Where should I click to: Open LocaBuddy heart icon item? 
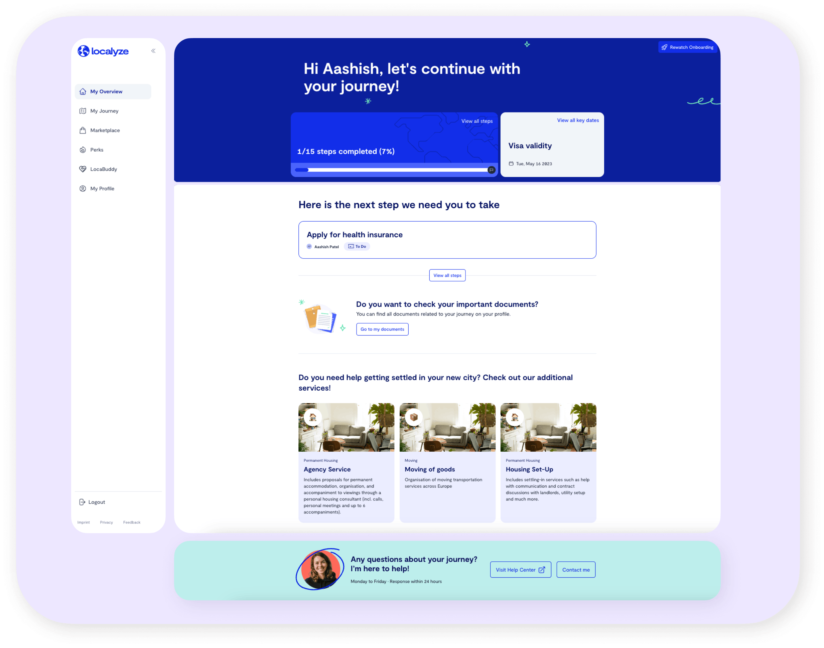coord(83,169)
